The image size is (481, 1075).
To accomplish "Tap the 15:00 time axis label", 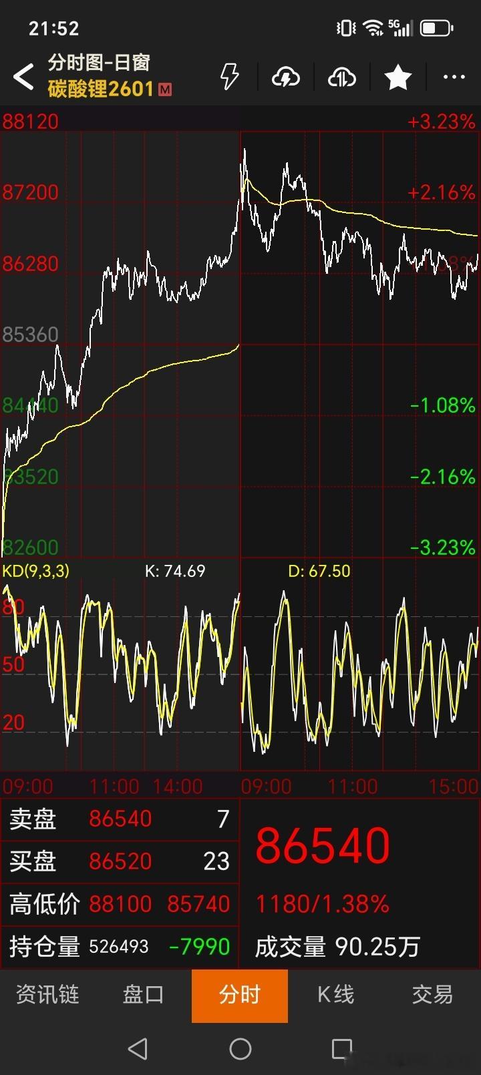I will tap(453, 786).
